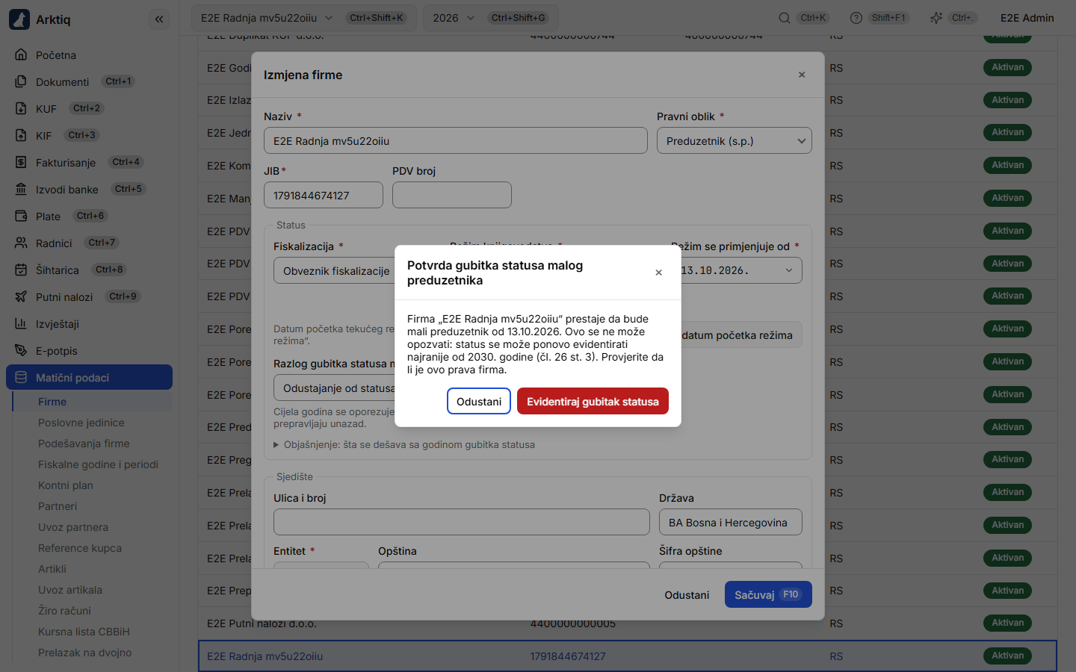Click the help question-mark icon
The height and width of the screenshot is (672, 1076).
856,18
